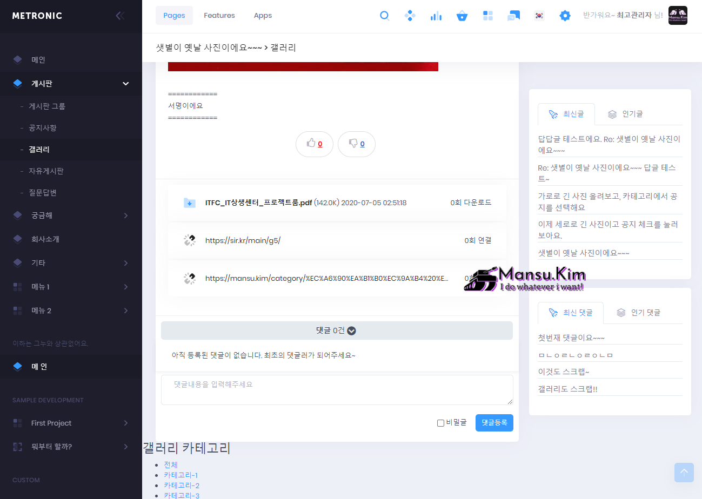Open the bar chart statistics icon
Screen dimensions: 702x499
(x=436, y=16)
